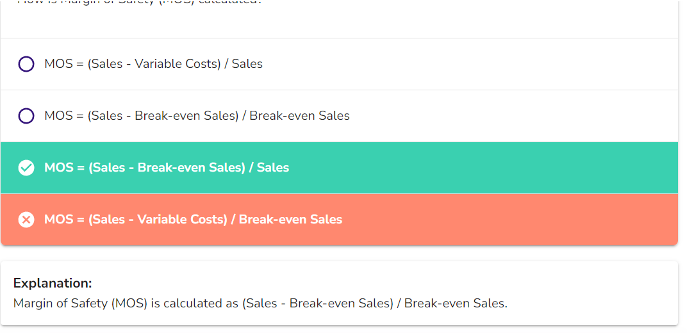Click the word 'MOS' in the first option
The height and width of the screenshot is (333, 687).
click(x=58, y=64)
